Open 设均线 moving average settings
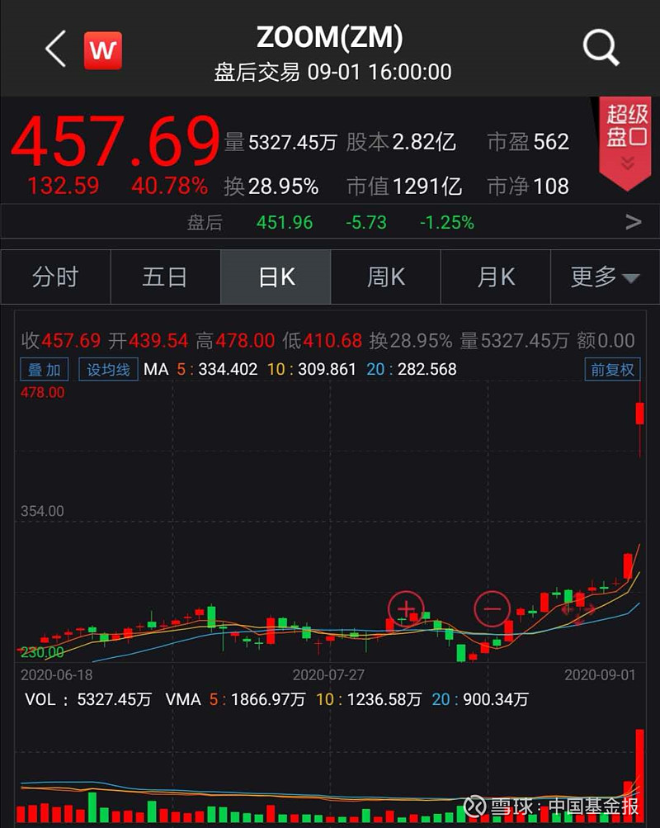Screen dimensions: 660x828 [107, 369]
